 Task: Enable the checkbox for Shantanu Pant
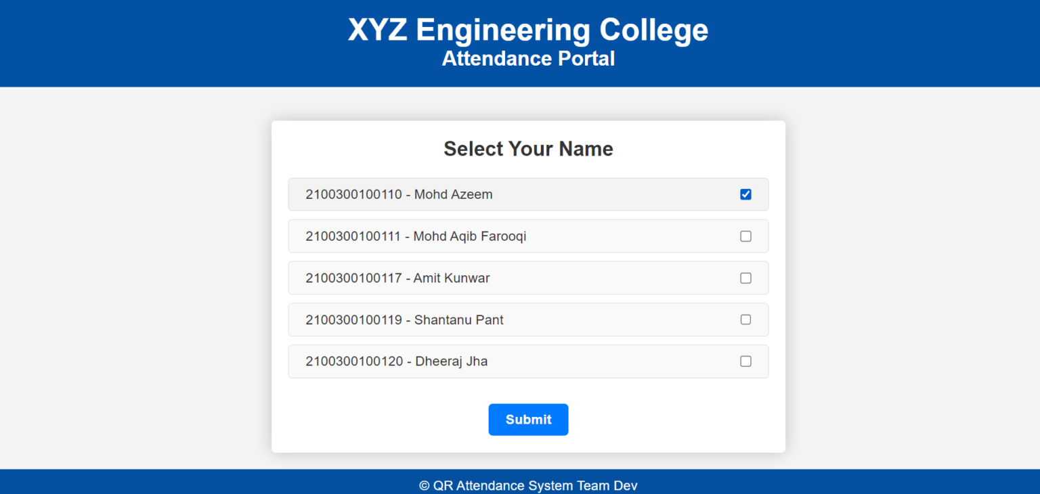point(745,319)
